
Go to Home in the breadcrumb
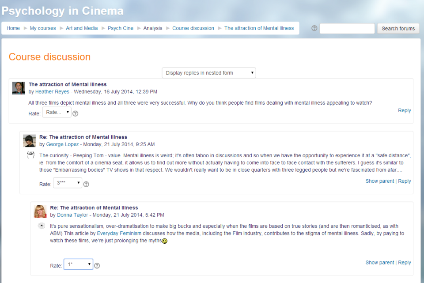[x=13, y=28]
